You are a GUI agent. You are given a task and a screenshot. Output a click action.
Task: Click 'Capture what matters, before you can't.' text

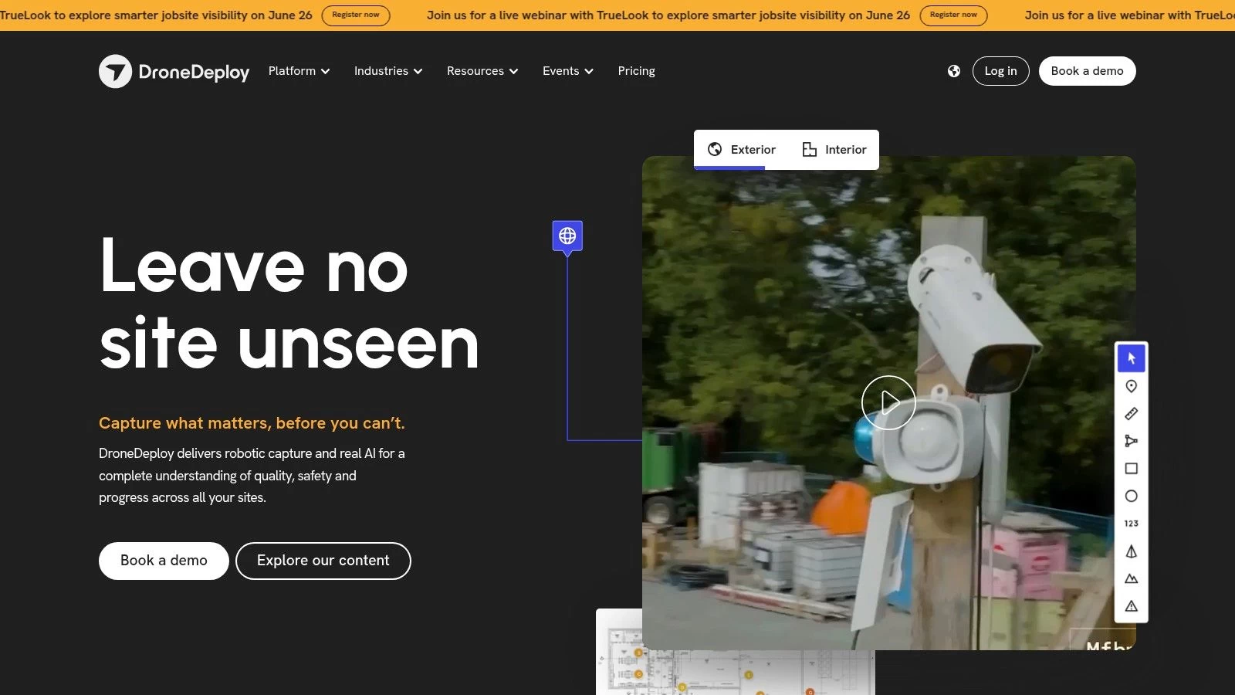tap(252, 423)
